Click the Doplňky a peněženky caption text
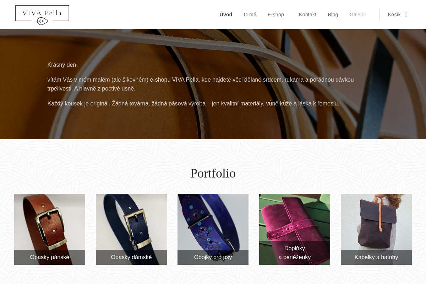Screen dimensions: 426x284 pyautogui.click(x=295, y=253)
